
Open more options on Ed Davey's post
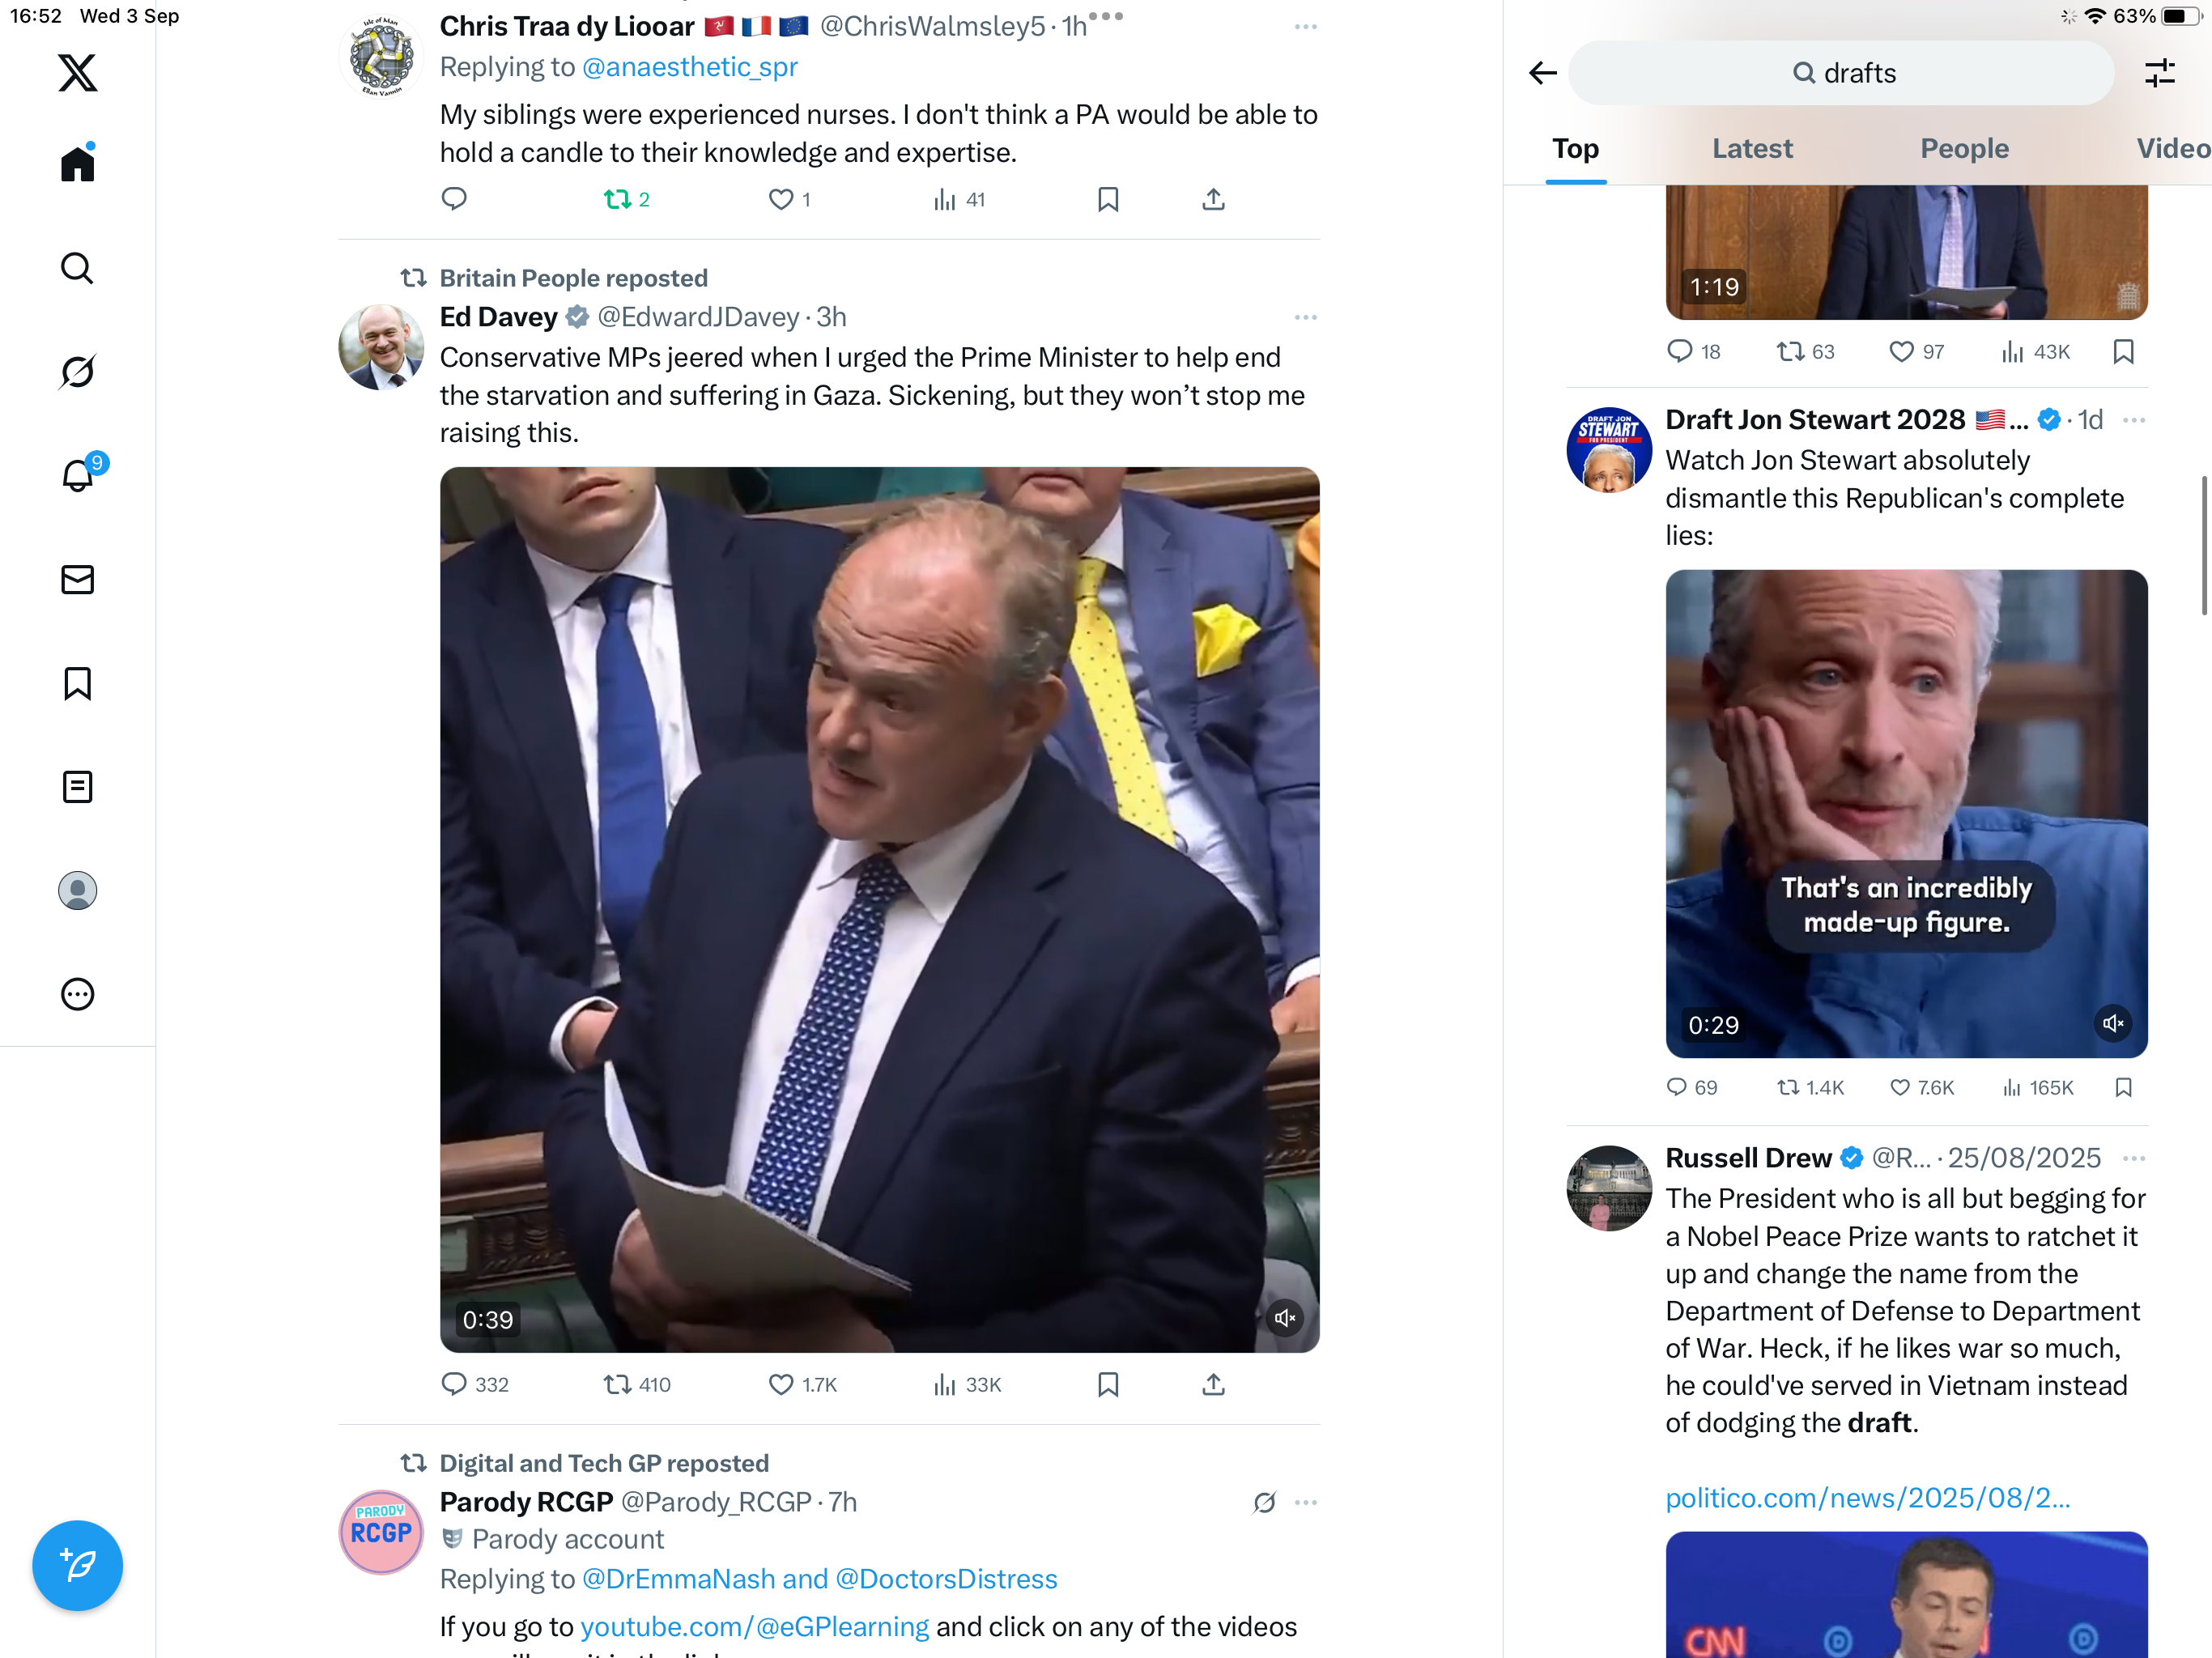(1305, 317)
